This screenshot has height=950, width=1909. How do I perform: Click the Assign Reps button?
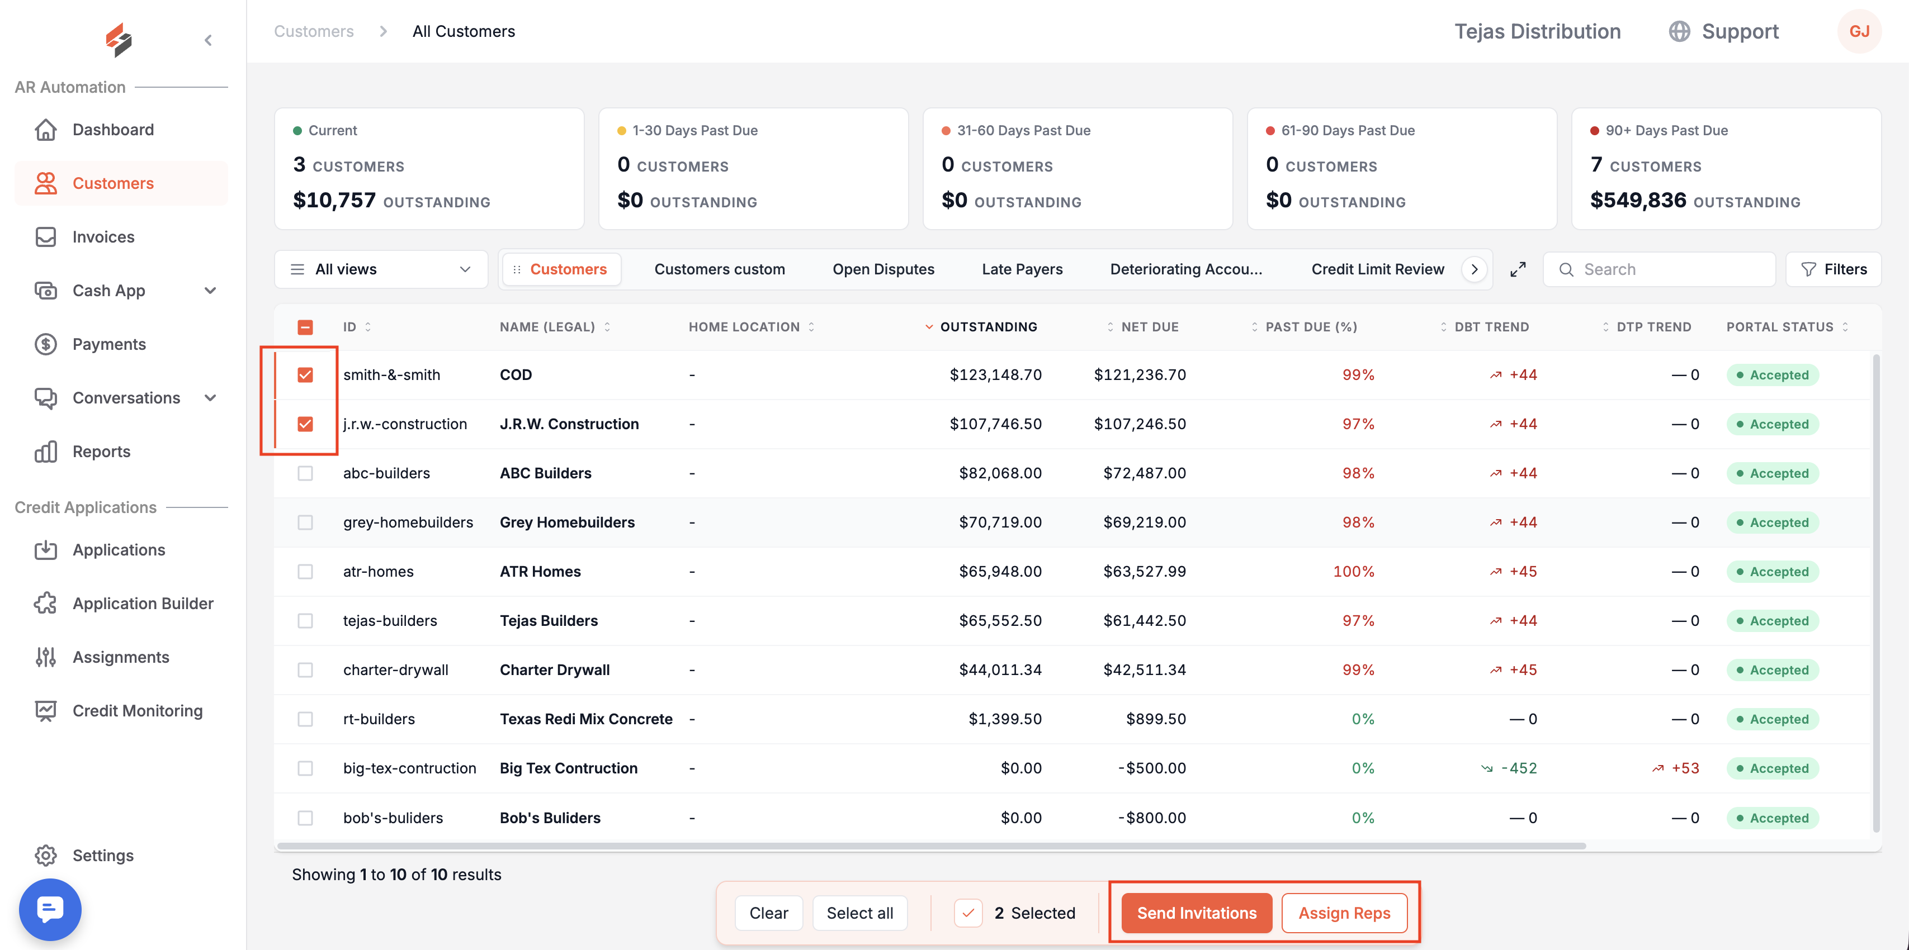pyautogui.click(x=1344, y=913)
